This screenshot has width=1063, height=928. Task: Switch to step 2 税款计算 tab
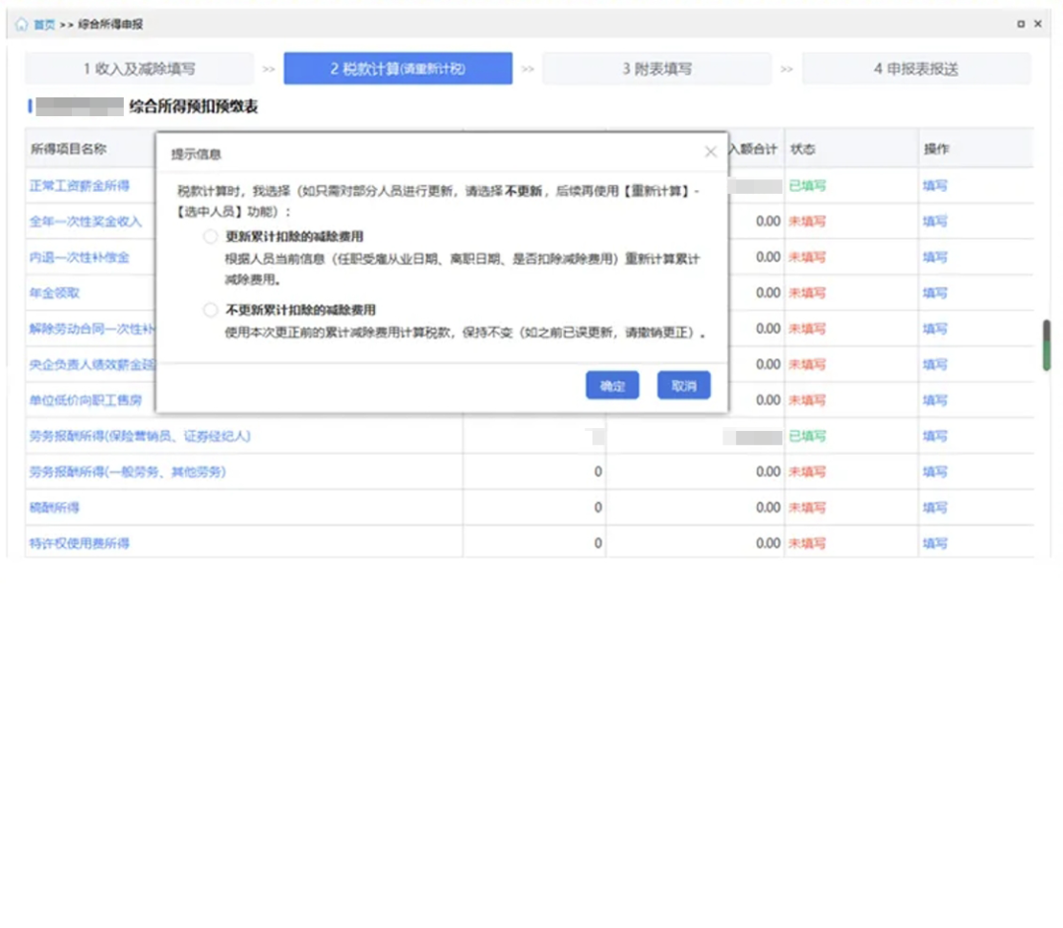point(398,69)
